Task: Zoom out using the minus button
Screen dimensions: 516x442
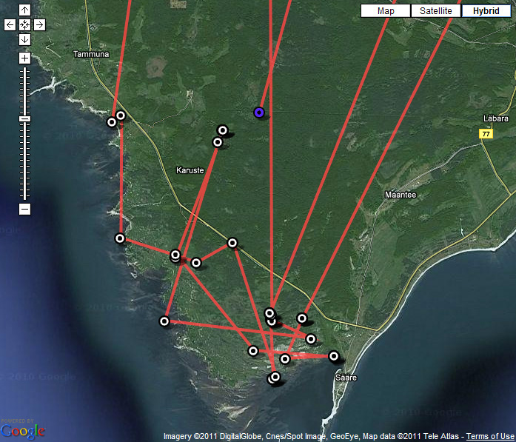Action: pos(24,210)
